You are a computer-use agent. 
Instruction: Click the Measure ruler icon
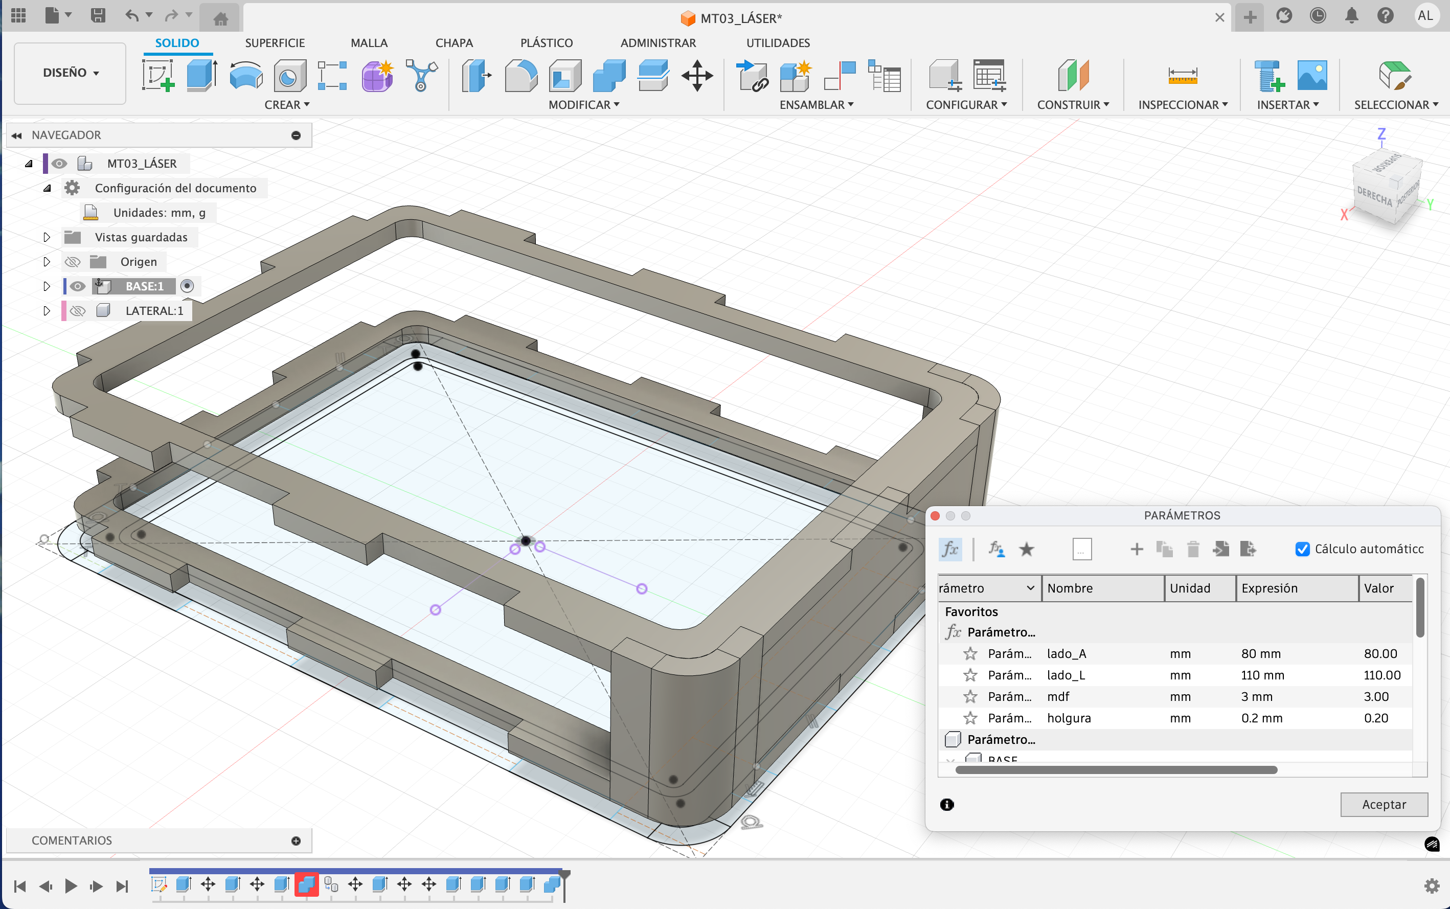[1182, 76]
